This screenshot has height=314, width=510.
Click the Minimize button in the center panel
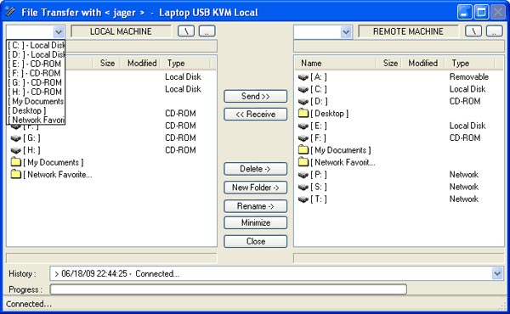(x=255, y=222)
